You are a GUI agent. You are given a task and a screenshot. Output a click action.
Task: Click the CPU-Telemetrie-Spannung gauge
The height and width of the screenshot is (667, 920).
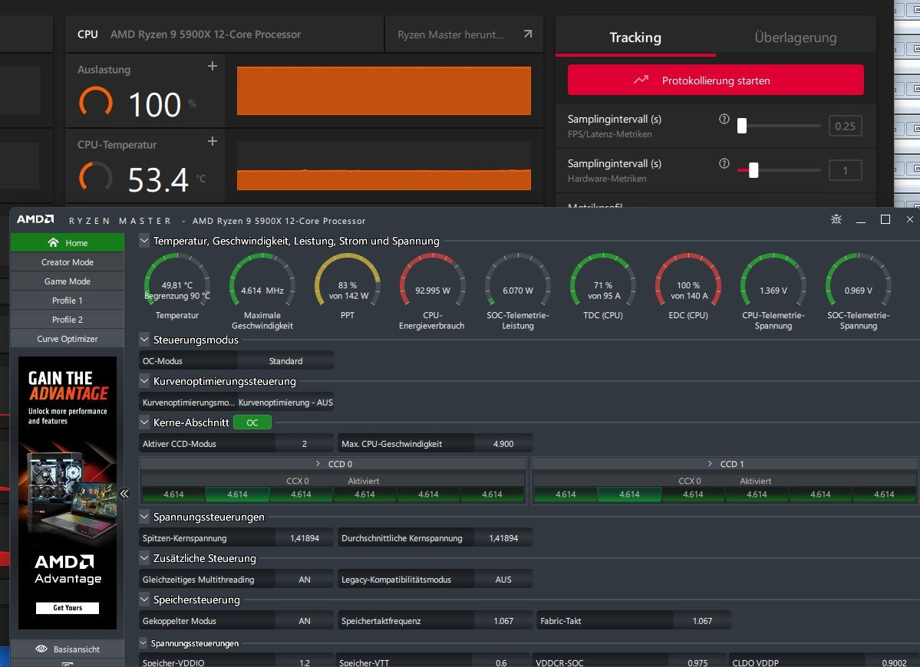(773, 280)
